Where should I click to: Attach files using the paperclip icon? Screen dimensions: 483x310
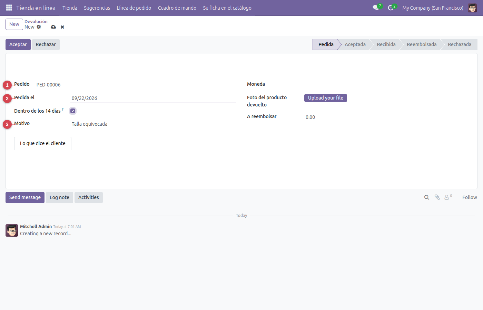tap(437, 197)
